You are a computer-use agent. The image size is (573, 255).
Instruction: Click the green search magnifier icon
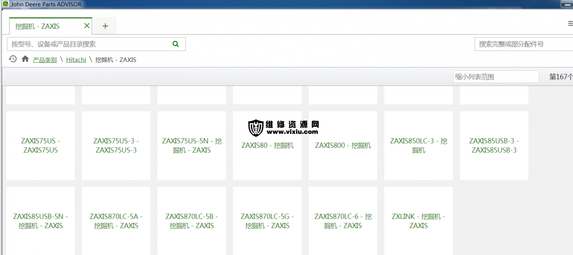[176, 44]
